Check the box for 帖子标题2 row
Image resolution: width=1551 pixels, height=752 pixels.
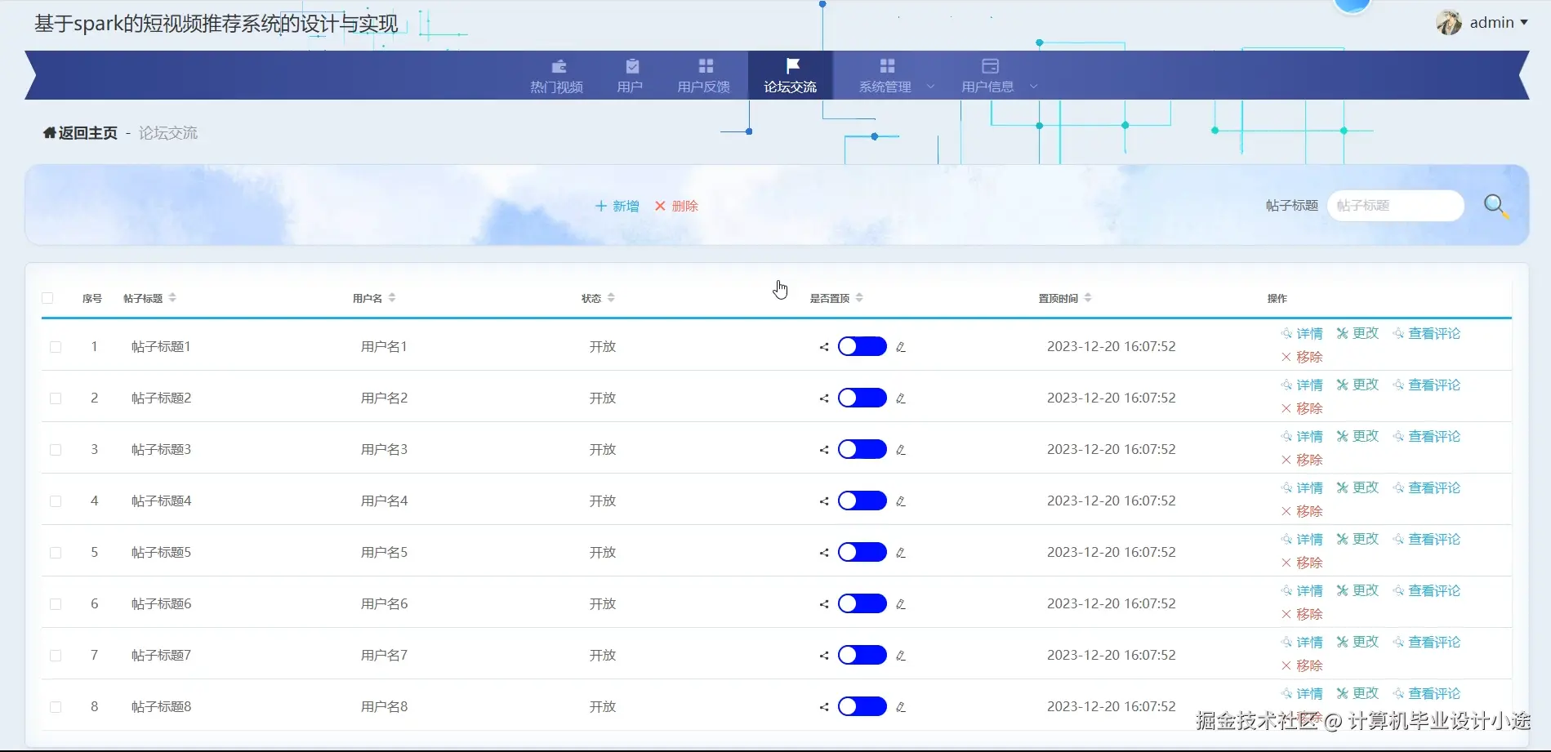coord(56,398)
